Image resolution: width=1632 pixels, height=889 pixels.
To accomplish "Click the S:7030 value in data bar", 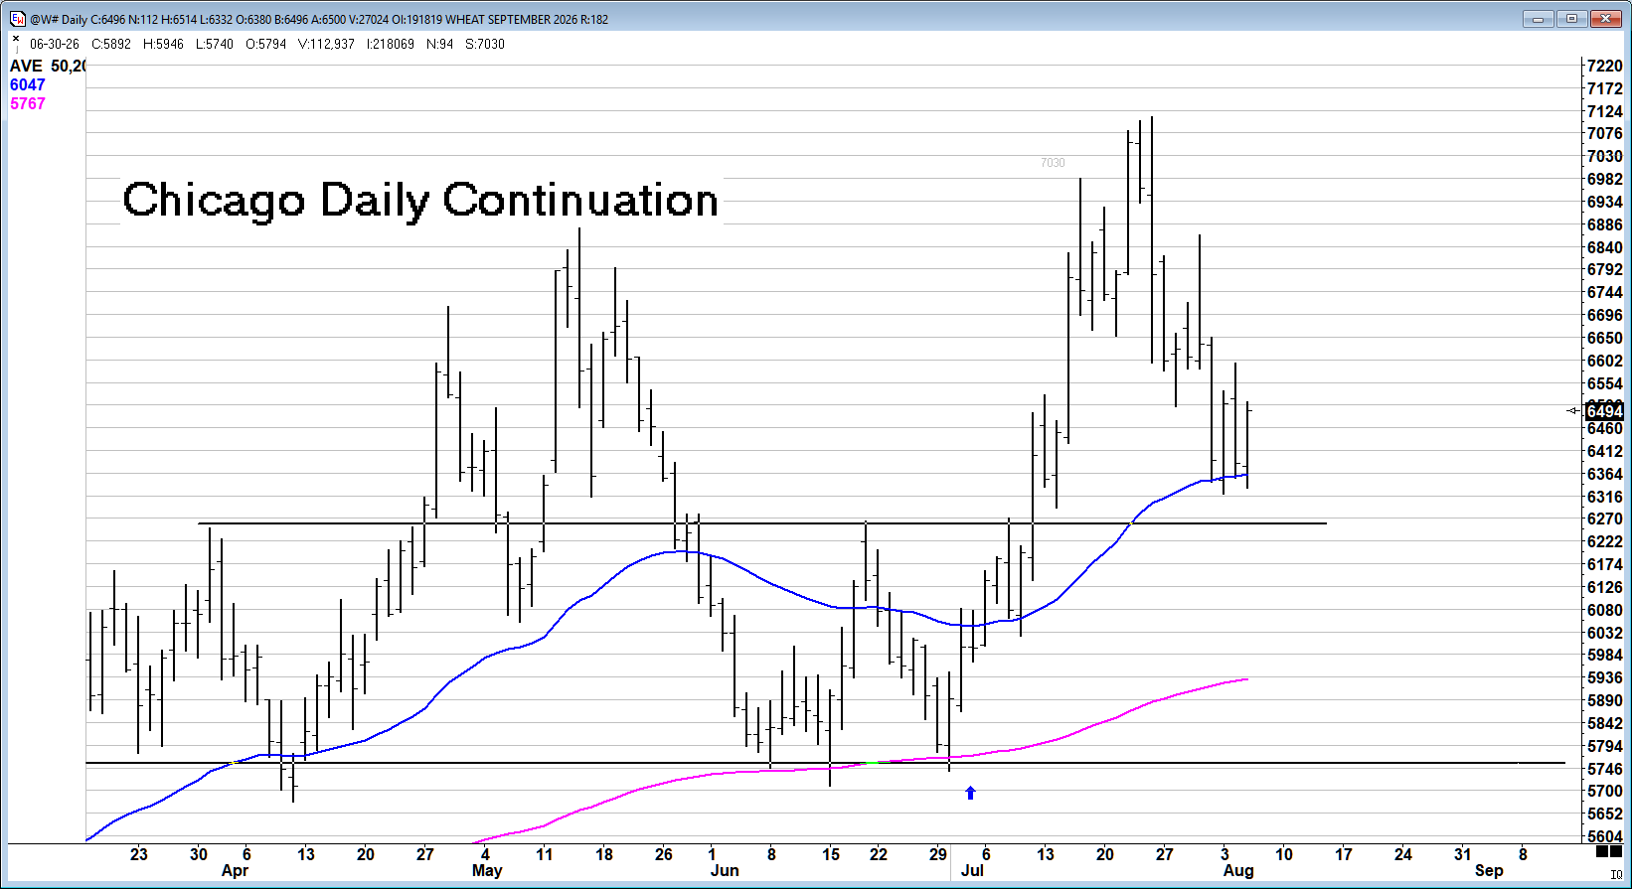I will pyautogui.click(x=485, y=45).
